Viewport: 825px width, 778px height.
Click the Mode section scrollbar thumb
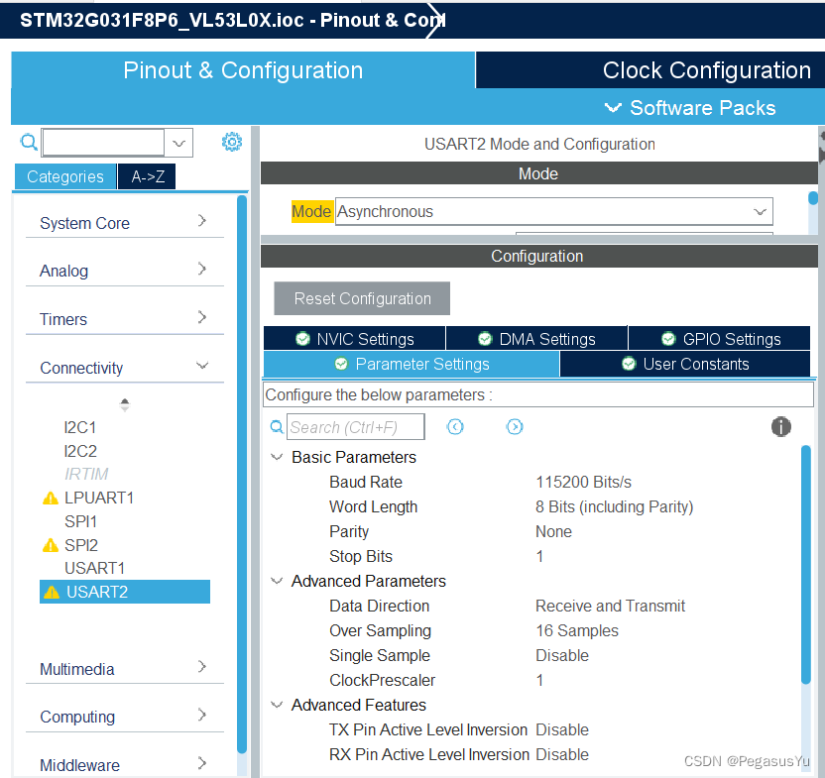(x=813, y=198)
